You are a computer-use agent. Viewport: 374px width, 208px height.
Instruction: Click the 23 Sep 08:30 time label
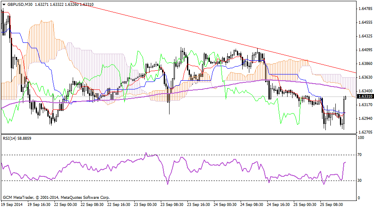coord(173,205)
